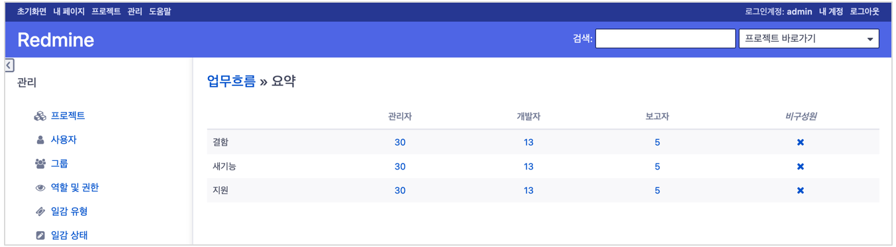Click the 그룹 people icon in sidebar
This screenshot has height=247, width=896.
(x=40, y=164)
